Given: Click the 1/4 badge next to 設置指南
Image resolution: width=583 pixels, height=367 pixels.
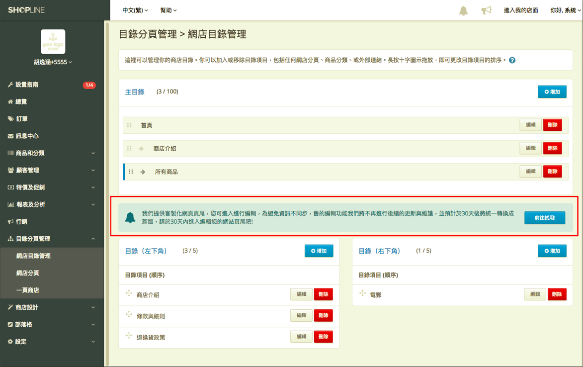Looking at the screenshot, I should pos(89,85).
